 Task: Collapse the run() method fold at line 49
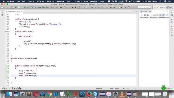[10, 32]
